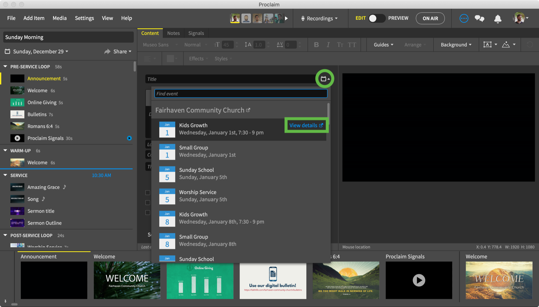Open the Arrange dropdown
This screenshot has height=307, width=539.
pyautogui.click(x=415, y=45)
